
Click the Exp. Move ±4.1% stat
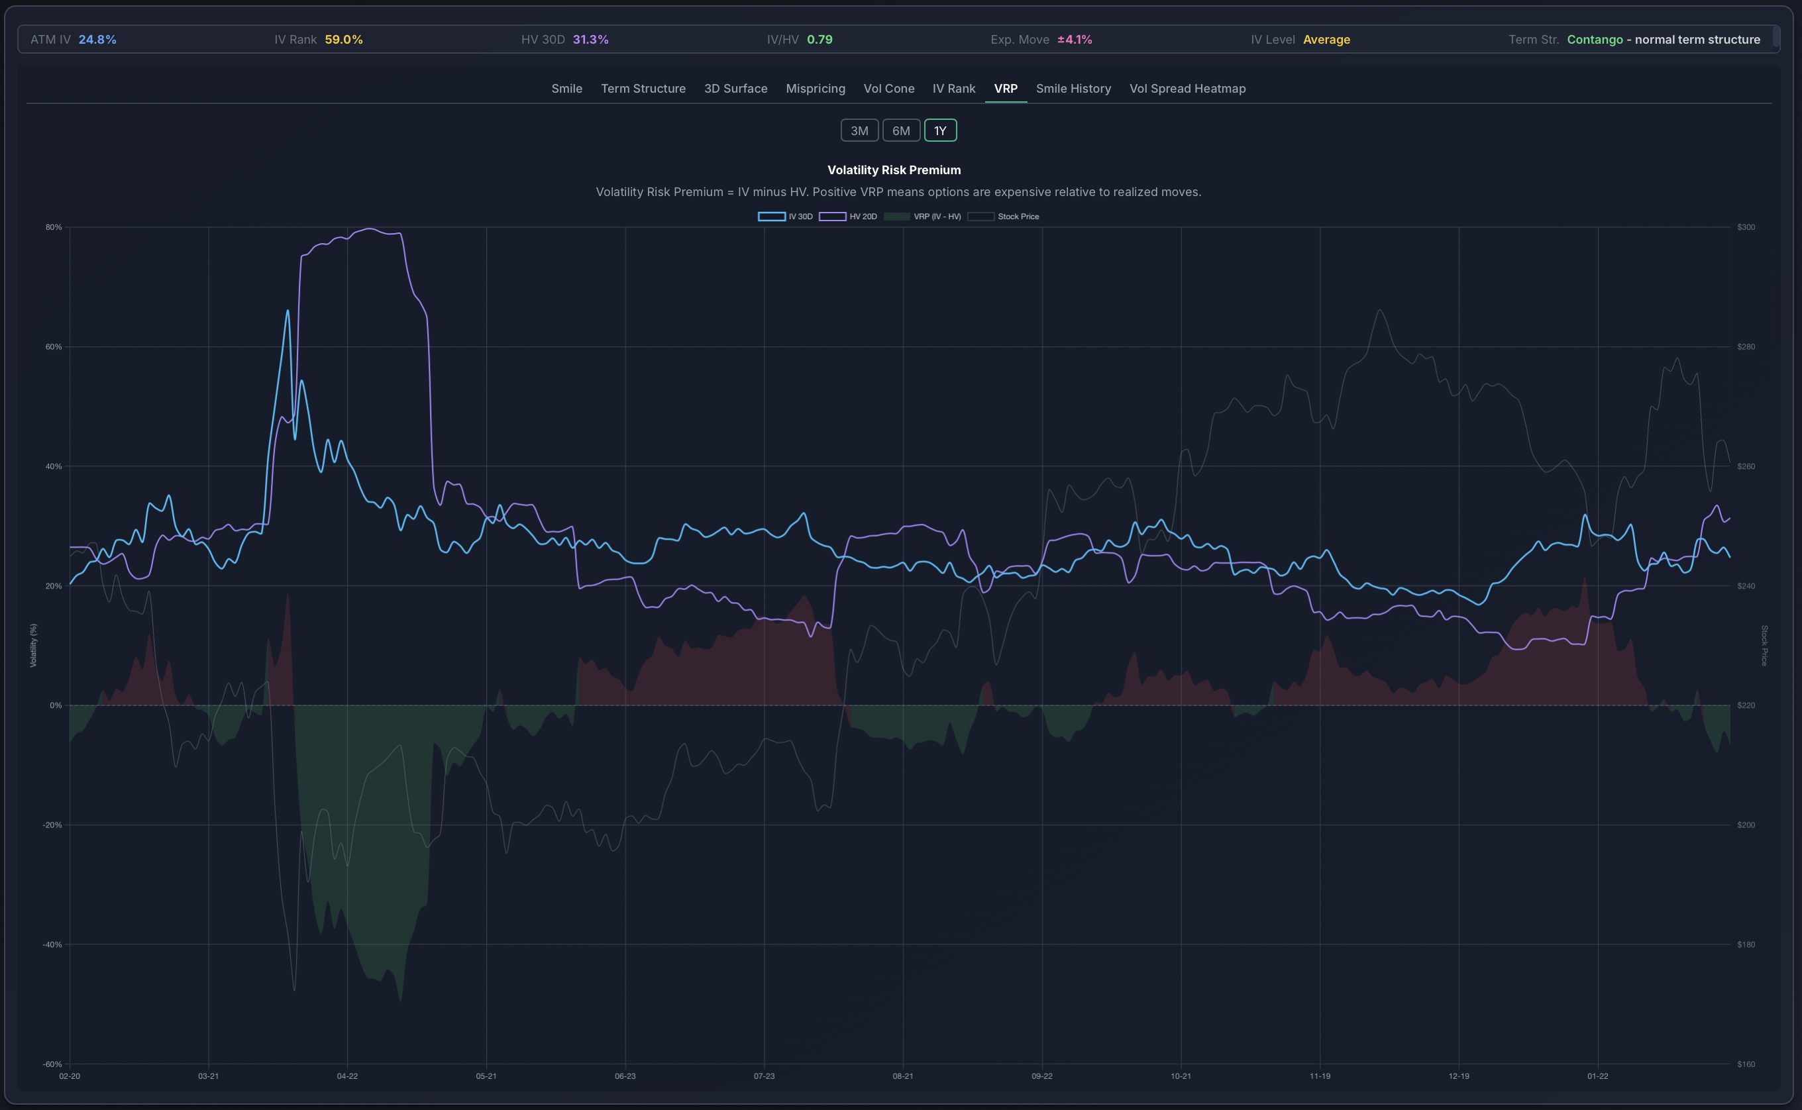tap(1041, 40)
